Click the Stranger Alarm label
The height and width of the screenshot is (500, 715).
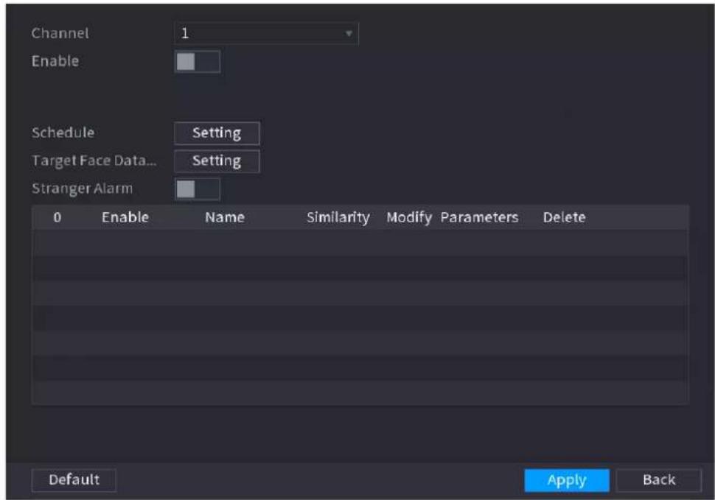82,189
